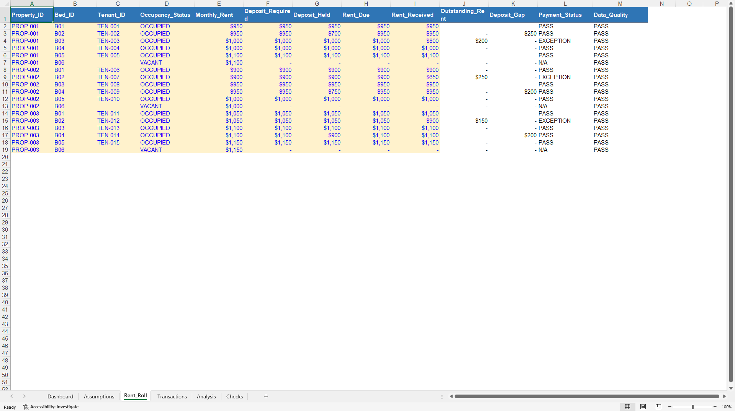Viewport: 735px width, 411px height.
Task: Select the Data_Quality PASS cell in row 19
Action: [620, 150]
